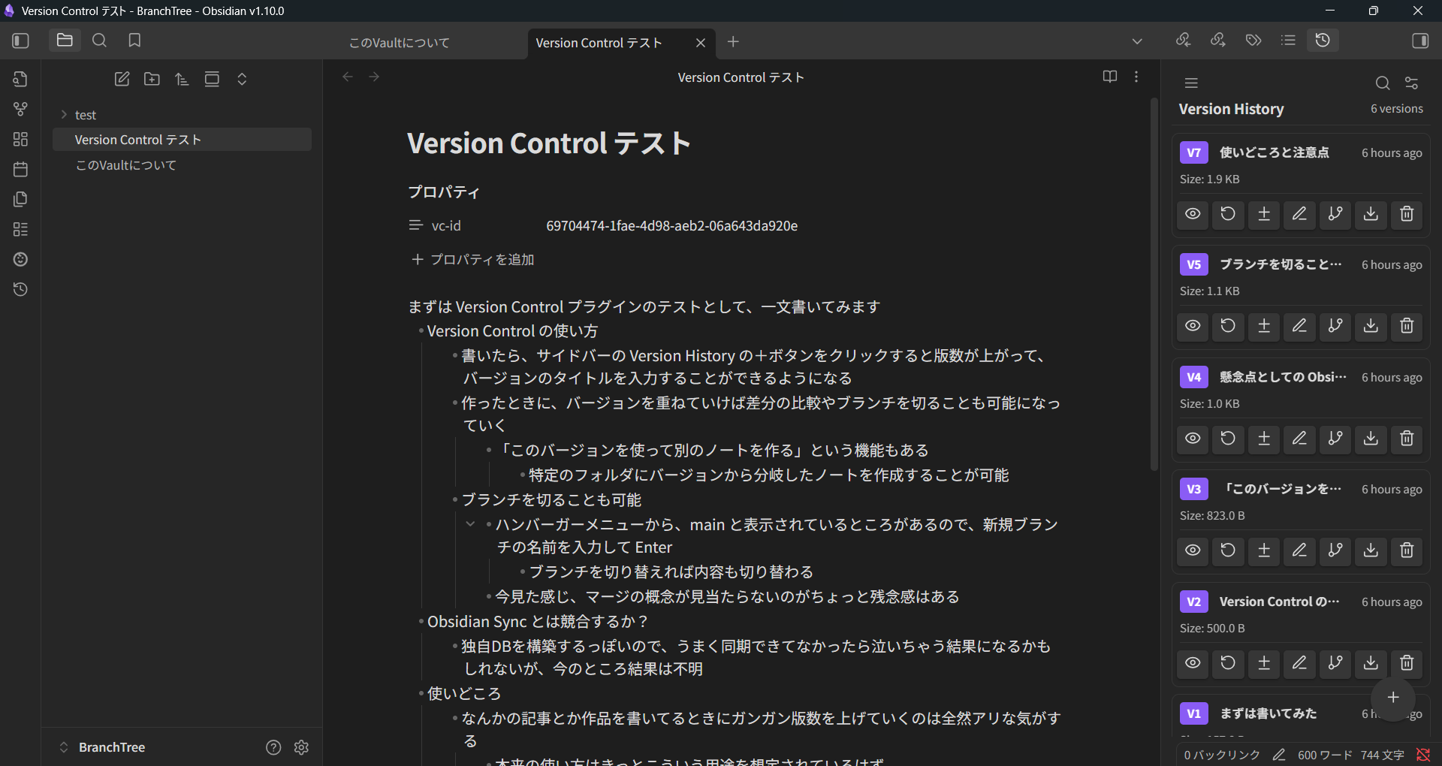This screenshot has width=1442, height=766.
Task: Export version V7
Action: pos(1371,214)
